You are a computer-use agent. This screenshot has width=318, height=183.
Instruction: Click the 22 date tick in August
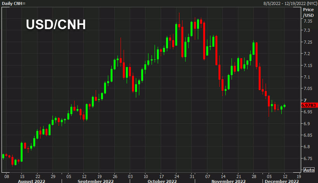(38, 176)
